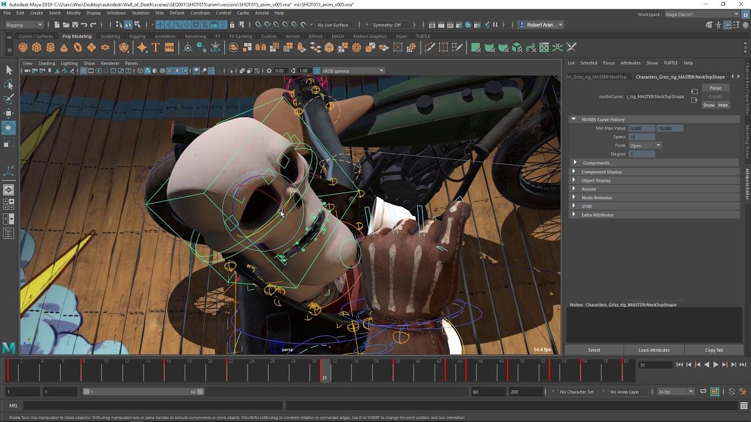The width and height of the screenshot is (751, 422).
Task: Click the Spans value field showing 15
Action: (x=642, y=137)
